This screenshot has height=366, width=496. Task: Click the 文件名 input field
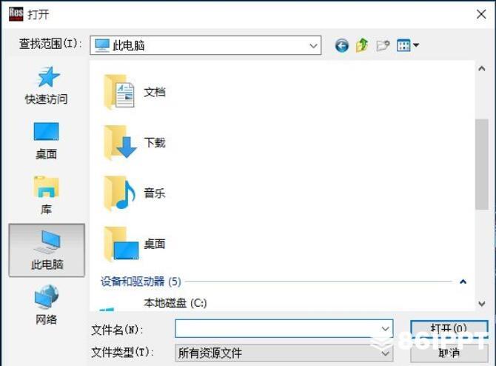[284, 328]
